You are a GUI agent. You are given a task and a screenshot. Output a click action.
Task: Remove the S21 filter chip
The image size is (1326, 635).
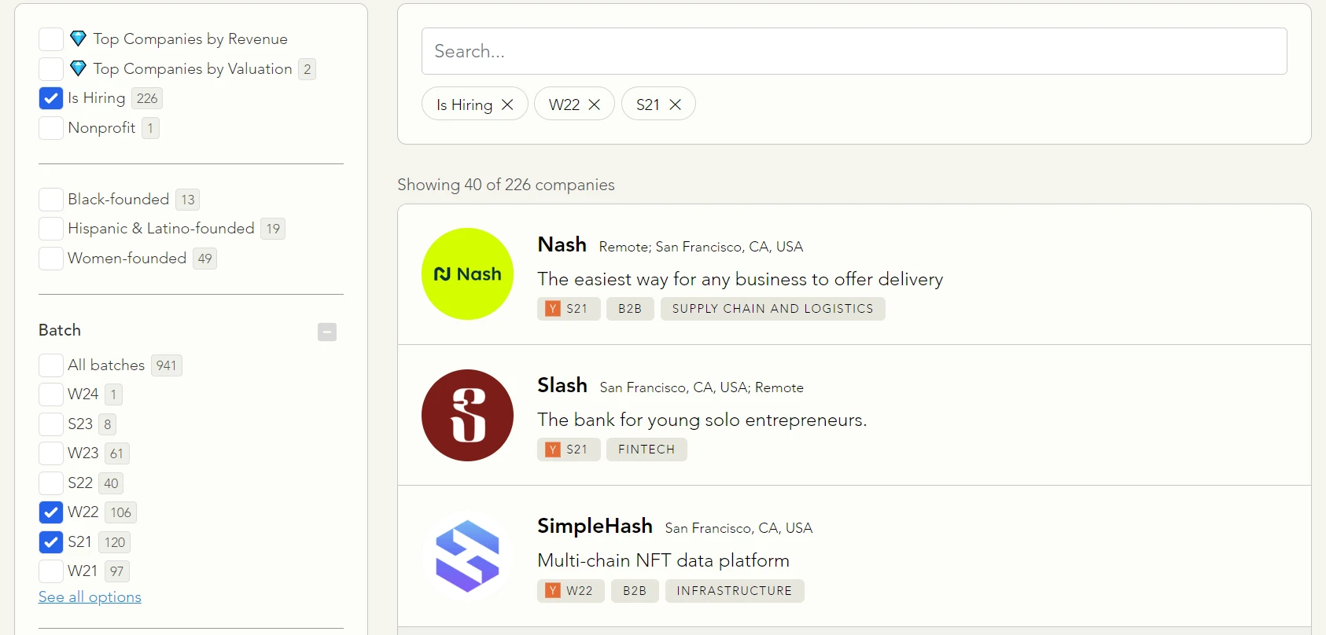675,105
